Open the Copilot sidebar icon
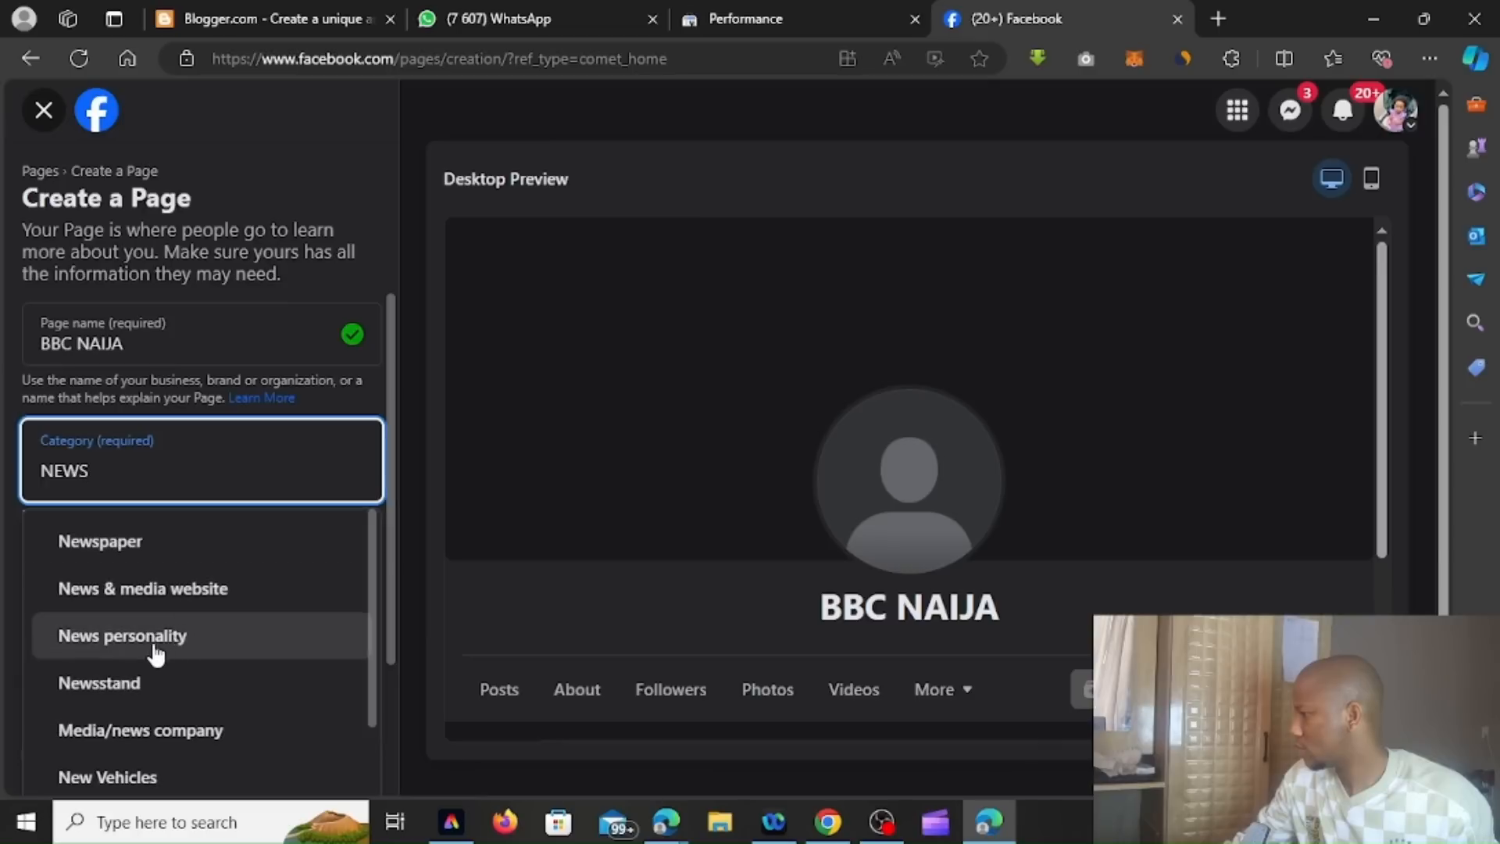 coord(1475,59)
